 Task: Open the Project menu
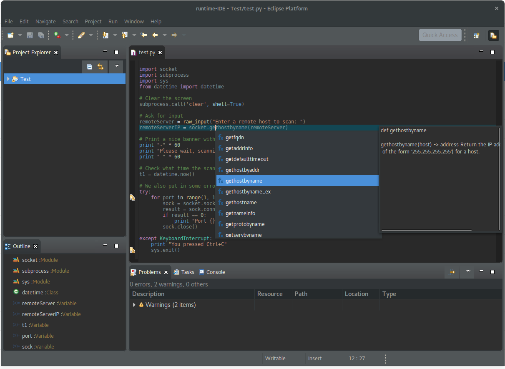pos(93,21)
